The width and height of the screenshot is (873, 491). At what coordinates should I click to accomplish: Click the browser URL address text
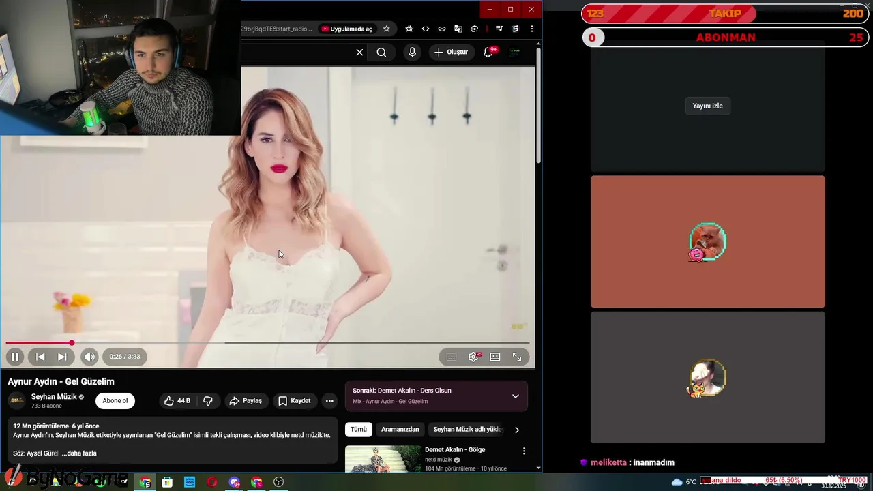pos(276,29)
